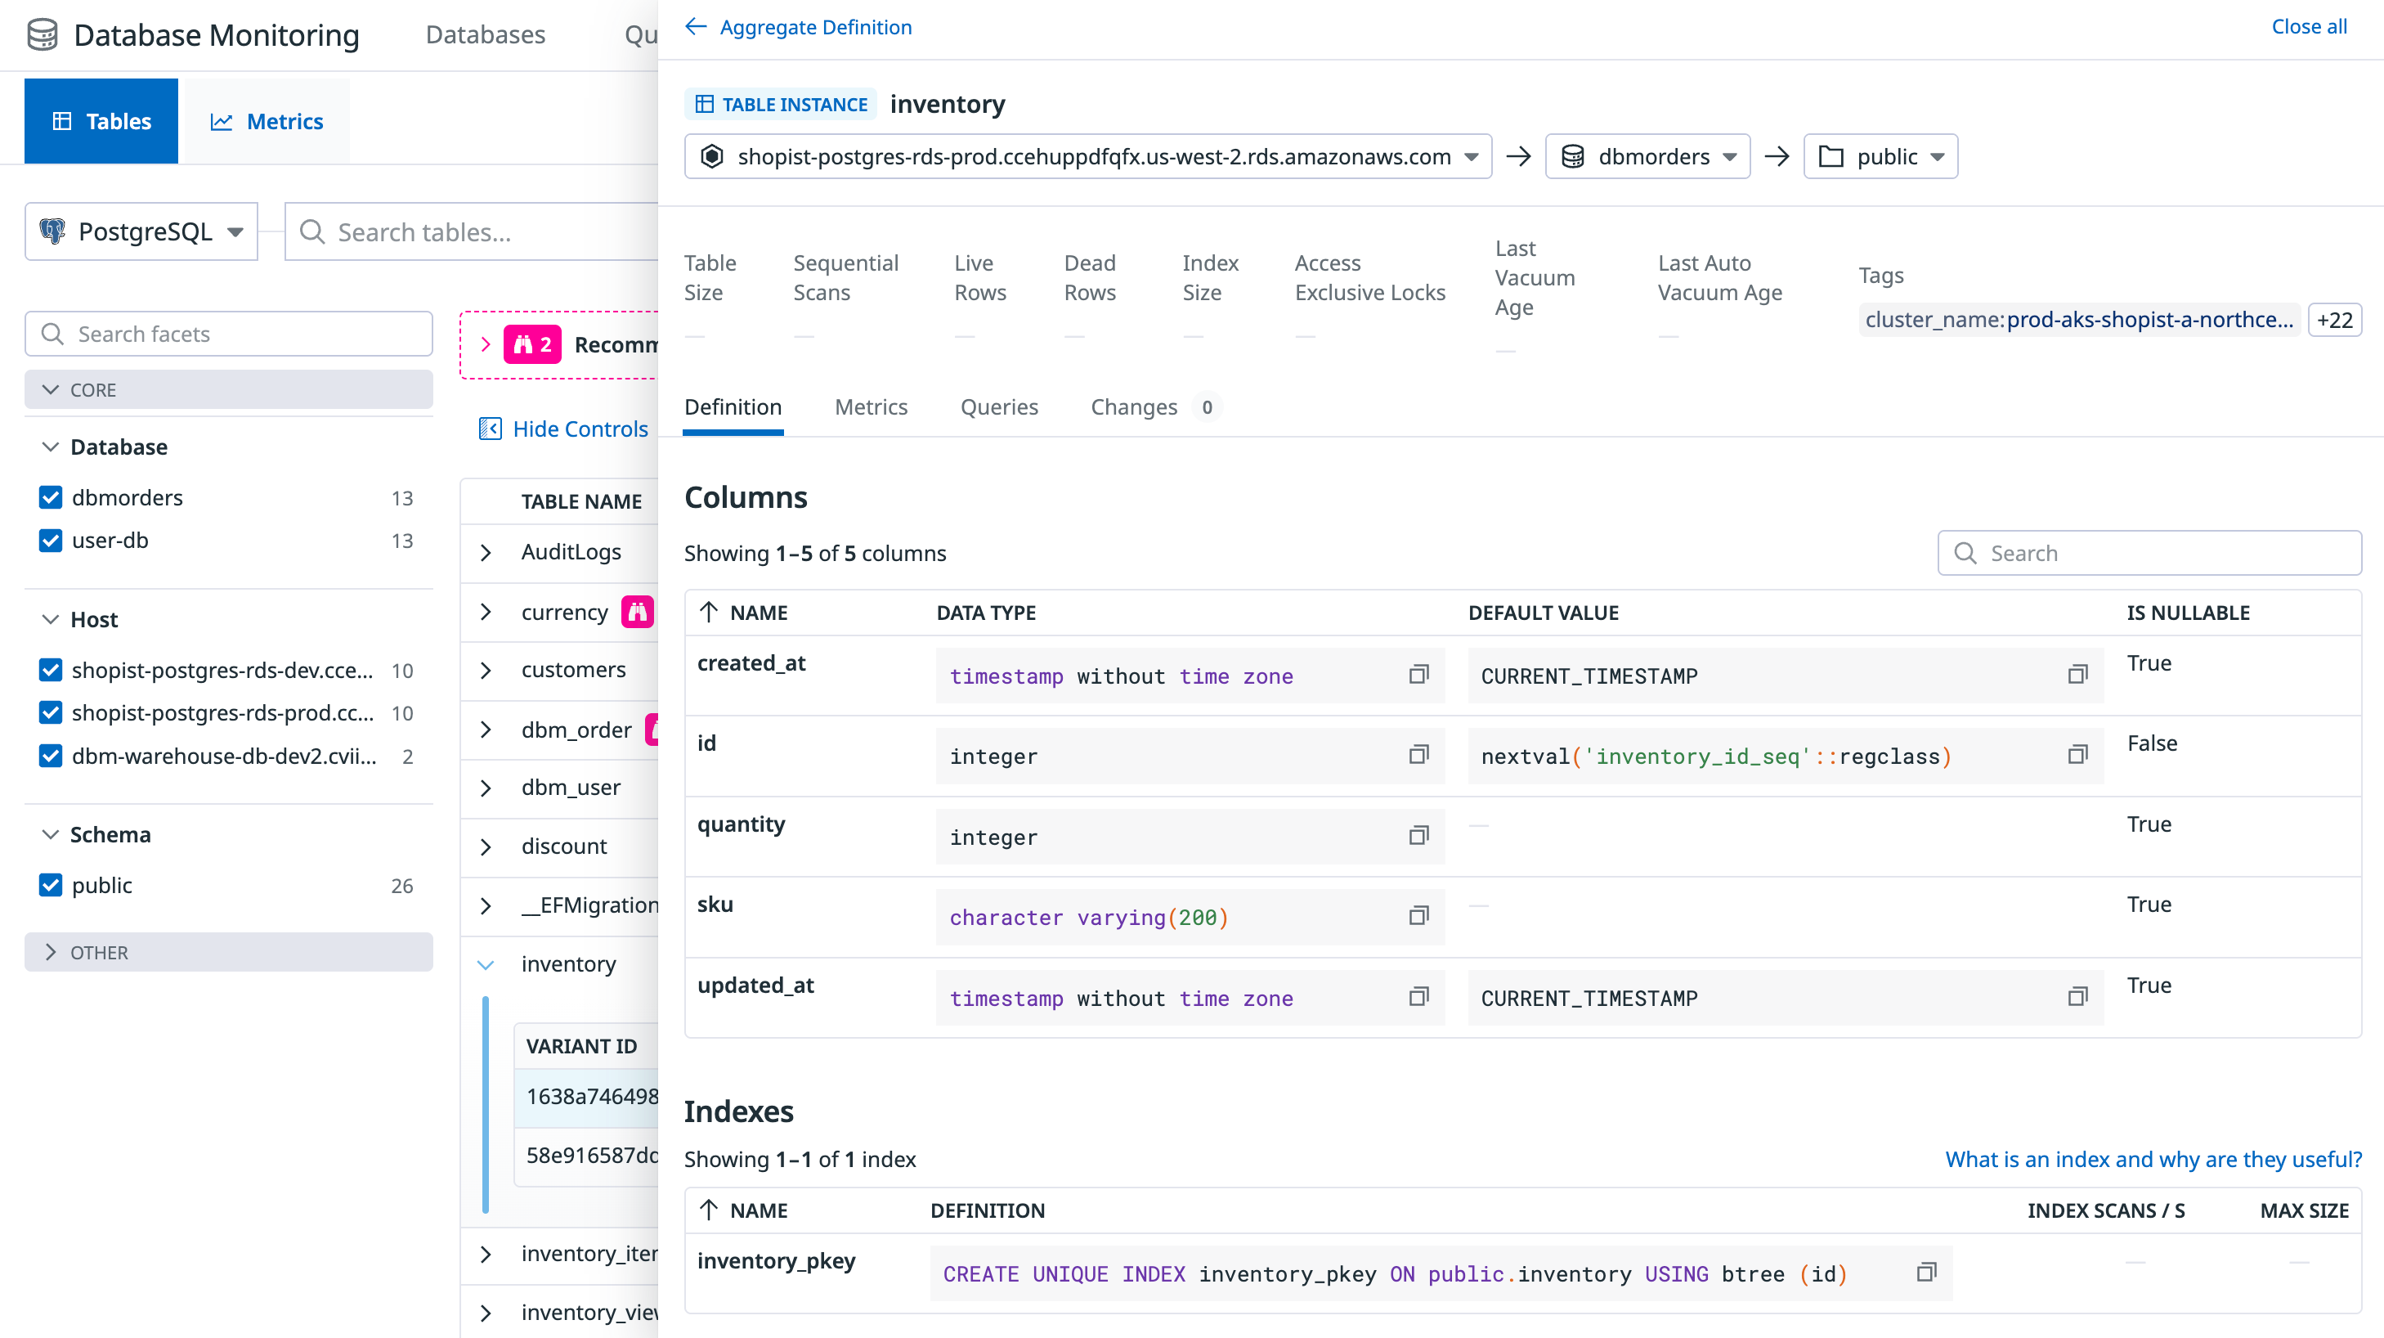
Task: Click the Close all link
Action: click(x=2308, y=27)
